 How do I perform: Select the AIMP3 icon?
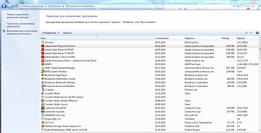tap(43, 64)
